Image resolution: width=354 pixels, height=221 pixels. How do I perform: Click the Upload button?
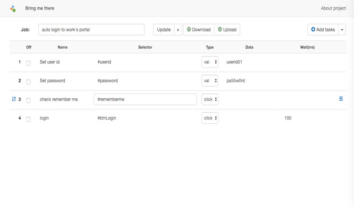(227, 30)
